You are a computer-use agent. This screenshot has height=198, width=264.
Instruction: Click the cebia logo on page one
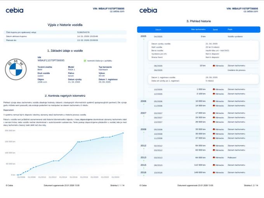pyautogui.click(x=14, y=10)
